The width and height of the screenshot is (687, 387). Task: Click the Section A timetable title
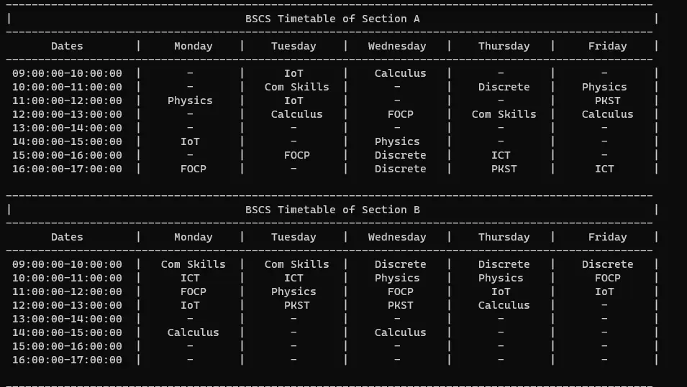[x=332, y=19]
